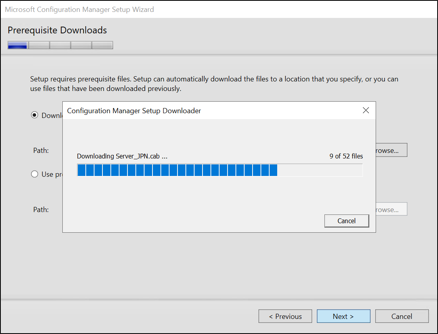Click the '9 of 52 files' counter
Screen dimensions: 438x334
coord(346,156)
